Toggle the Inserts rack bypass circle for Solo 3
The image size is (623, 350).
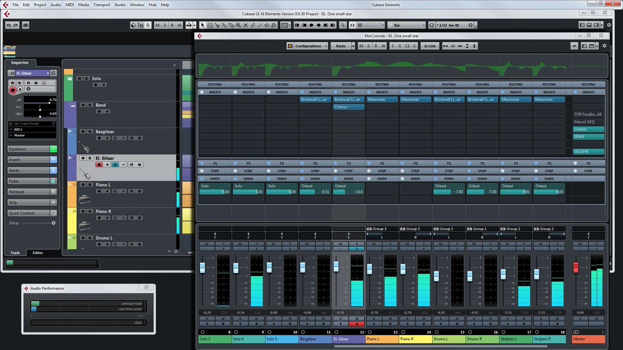point(201,92)
